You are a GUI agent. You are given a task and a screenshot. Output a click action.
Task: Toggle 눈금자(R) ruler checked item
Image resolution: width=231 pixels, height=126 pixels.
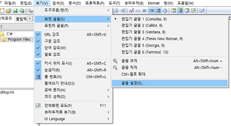click(x=73, y=70)
